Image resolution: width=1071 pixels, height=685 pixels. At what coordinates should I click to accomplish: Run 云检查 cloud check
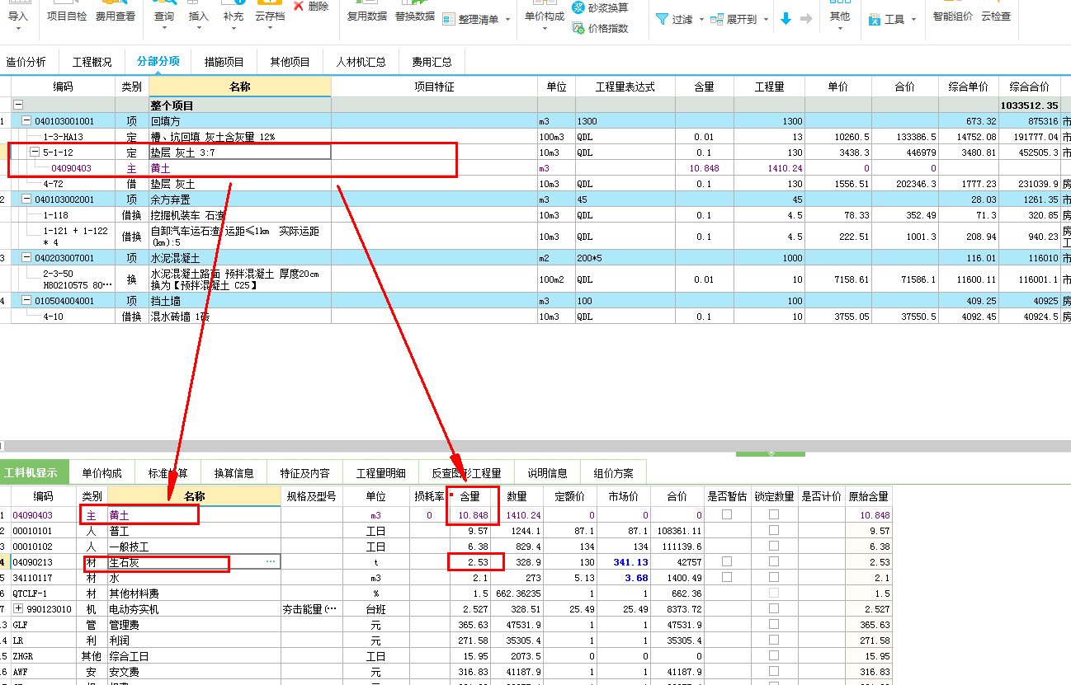point(996,16)
